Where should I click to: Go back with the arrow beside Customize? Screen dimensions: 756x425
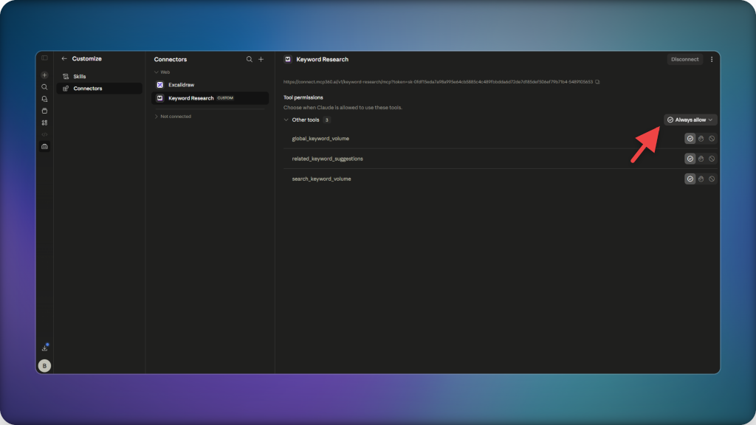point(64,59)
